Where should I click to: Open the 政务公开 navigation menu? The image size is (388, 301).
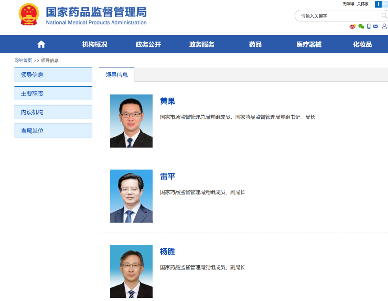coord(148,44)
